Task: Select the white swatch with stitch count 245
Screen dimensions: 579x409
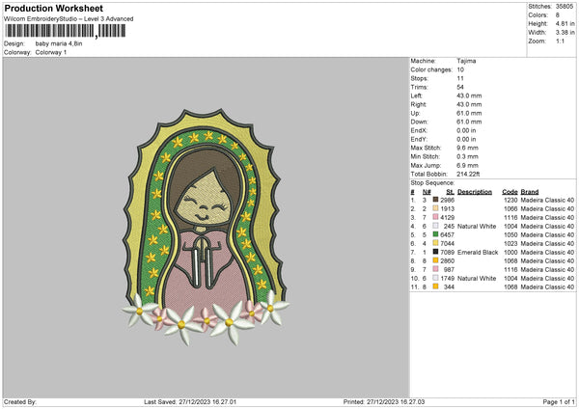Action: coord(436,226)
